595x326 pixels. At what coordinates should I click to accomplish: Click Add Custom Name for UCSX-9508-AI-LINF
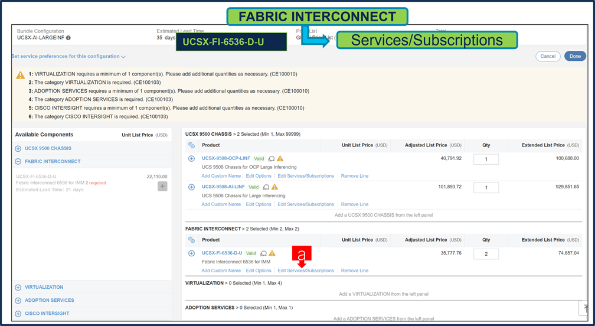tap(221, 204)
